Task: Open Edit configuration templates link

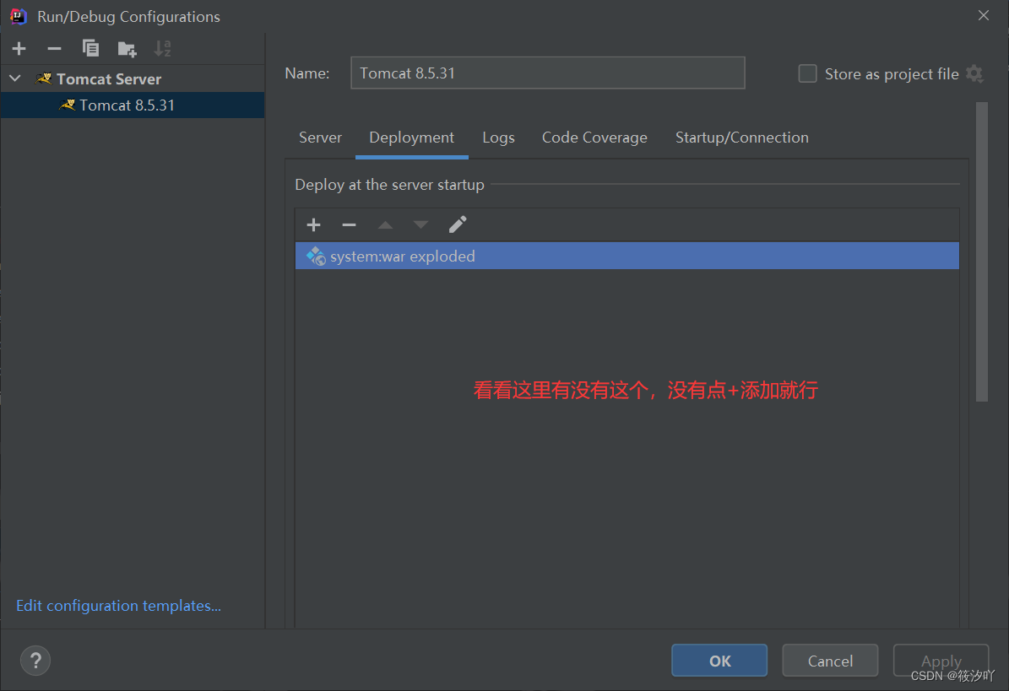Action: pos(118,606)
